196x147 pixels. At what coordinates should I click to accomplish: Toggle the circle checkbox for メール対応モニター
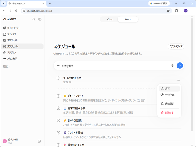[58, 78]
